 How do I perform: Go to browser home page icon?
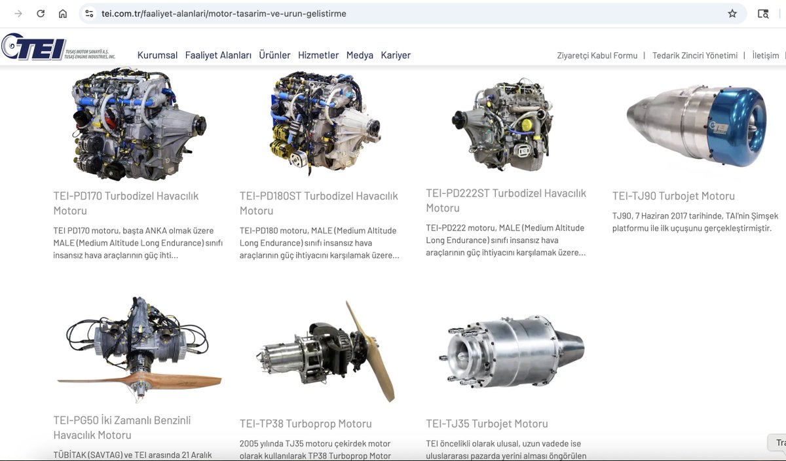[x=63, y=13]
